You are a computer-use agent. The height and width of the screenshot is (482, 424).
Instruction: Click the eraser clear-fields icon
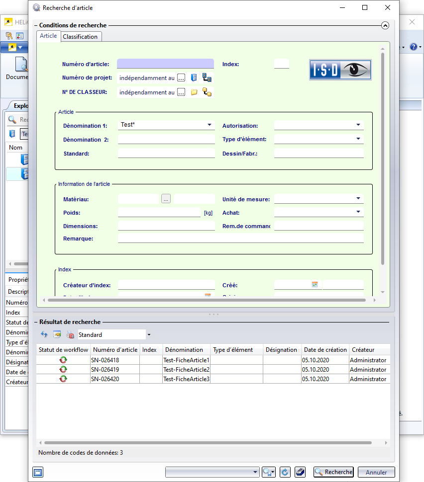tap(300, 472)
